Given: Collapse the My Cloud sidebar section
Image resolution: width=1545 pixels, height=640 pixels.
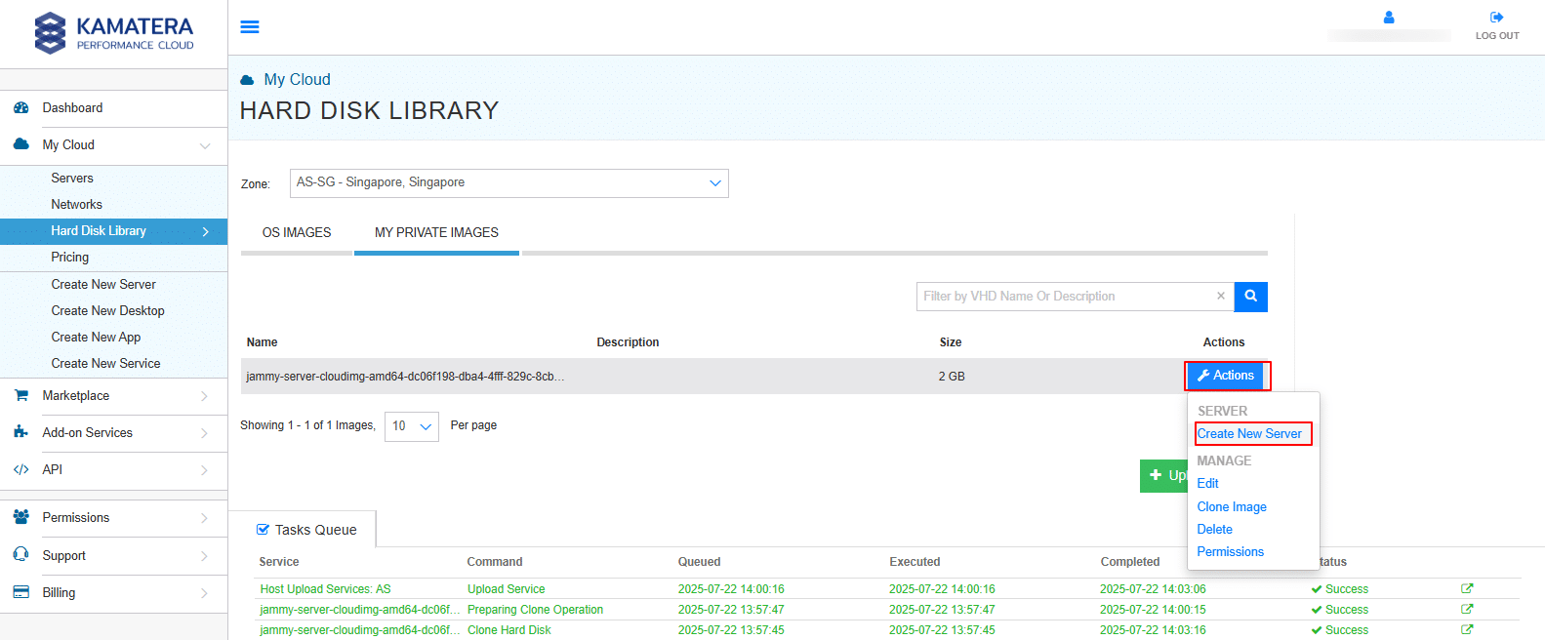Looking at the screenshot, I should (x=205, y=145).
